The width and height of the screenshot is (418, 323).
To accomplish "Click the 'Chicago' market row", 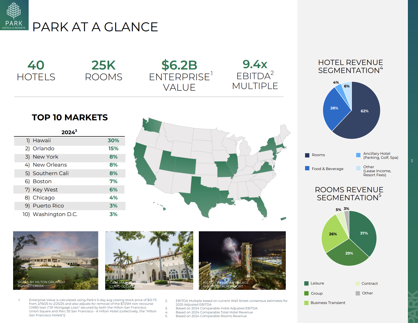I will [x=70, y=198].
